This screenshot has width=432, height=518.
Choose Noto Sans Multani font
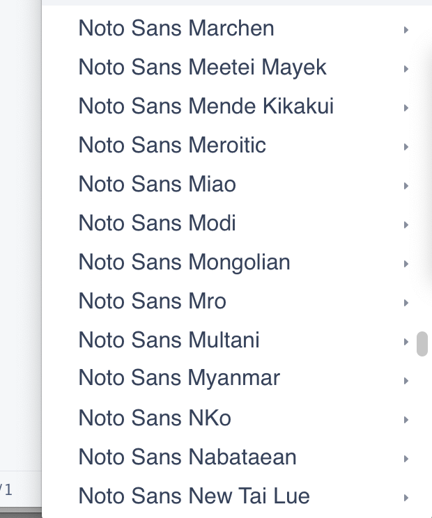click(x=169, y=340)
